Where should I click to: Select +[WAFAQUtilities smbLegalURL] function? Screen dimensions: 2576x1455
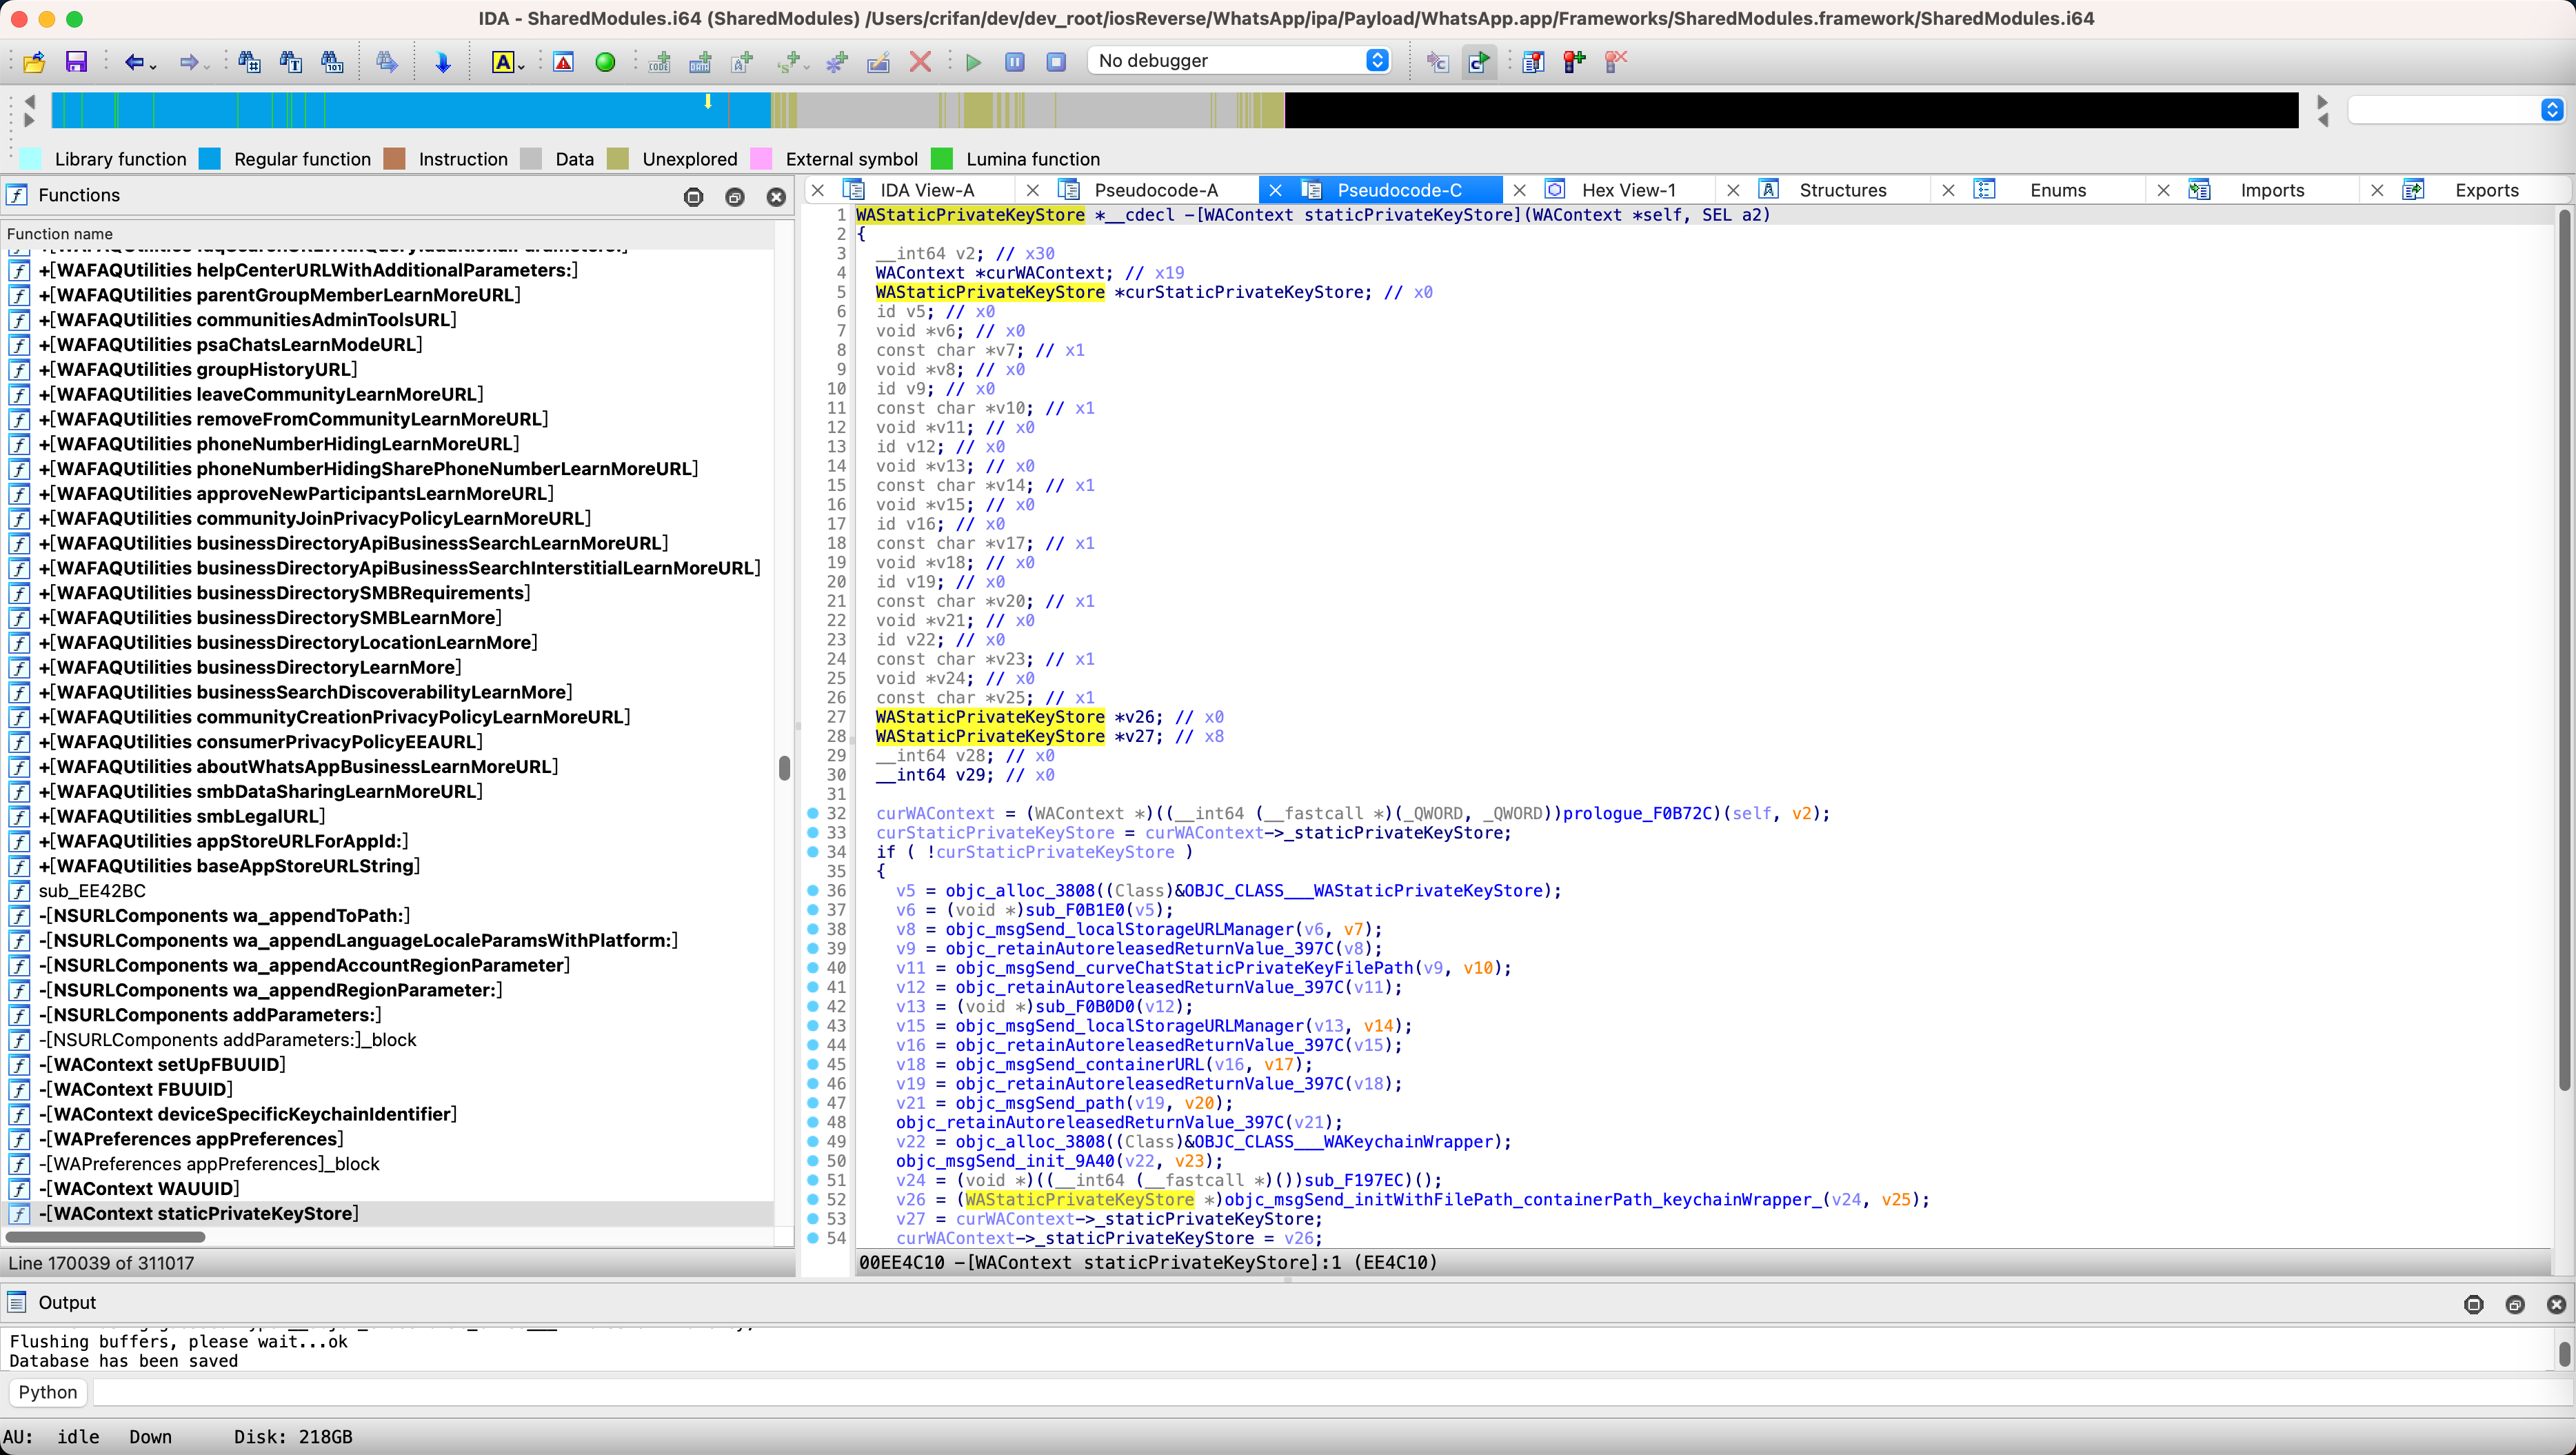(386, 816)
